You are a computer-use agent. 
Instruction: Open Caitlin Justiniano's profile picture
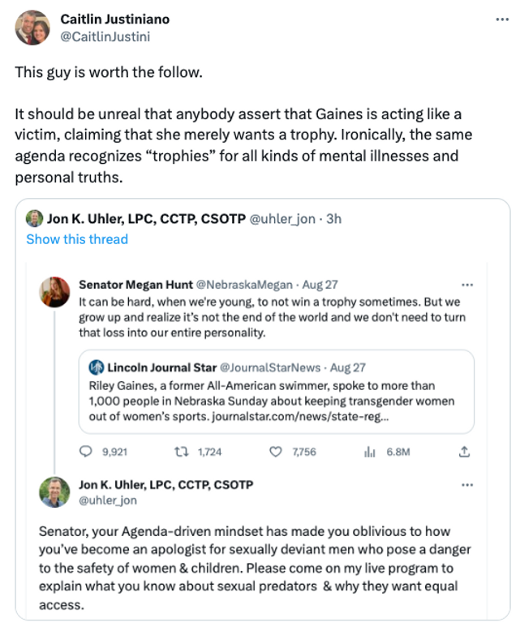click(x=32, y=28)
